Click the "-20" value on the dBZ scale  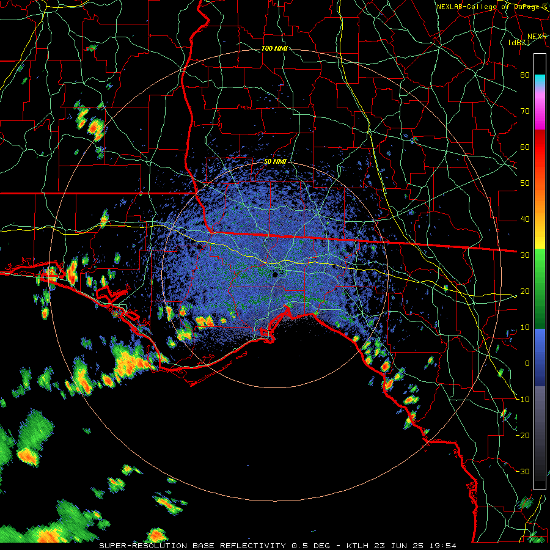pyautogui.click(x=522, y=435)
